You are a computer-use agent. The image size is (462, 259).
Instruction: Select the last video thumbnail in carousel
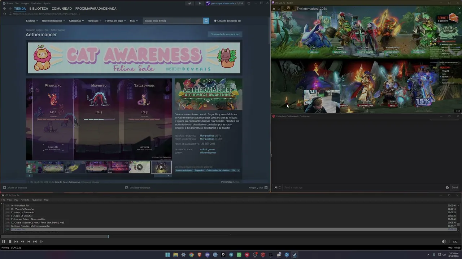tap(161, 167)
